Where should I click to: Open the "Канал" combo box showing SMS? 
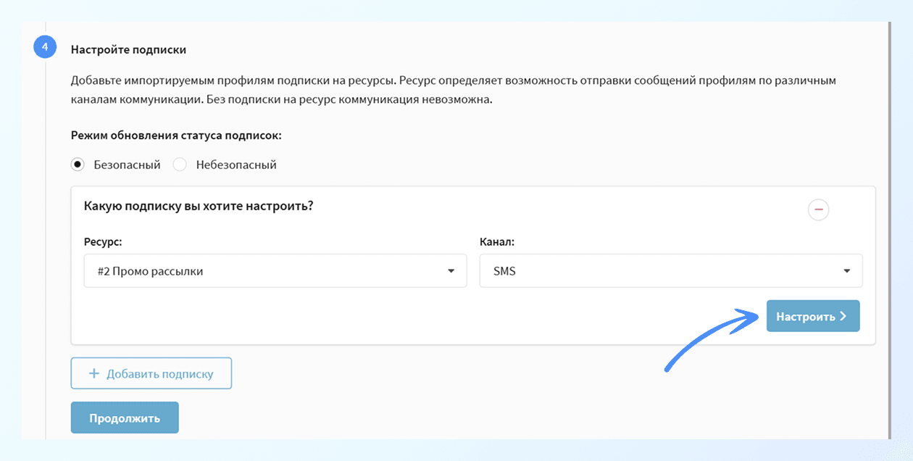[670, 270]
